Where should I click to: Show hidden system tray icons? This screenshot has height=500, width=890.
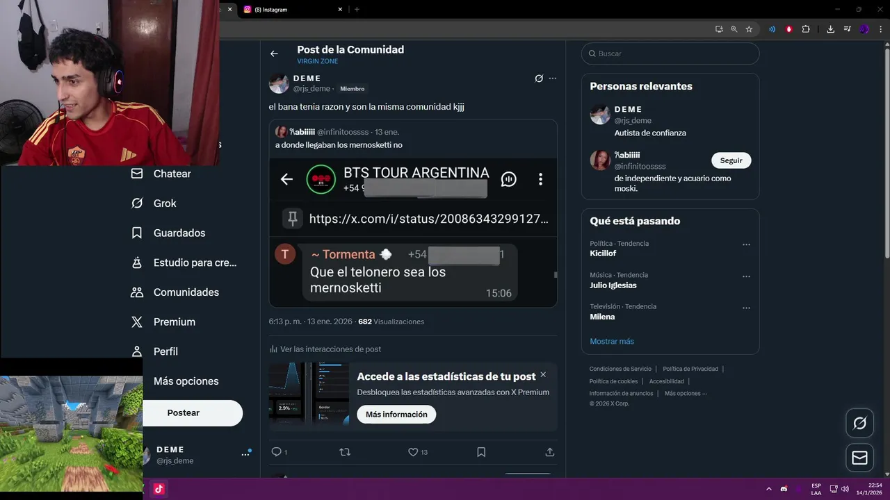768,489
